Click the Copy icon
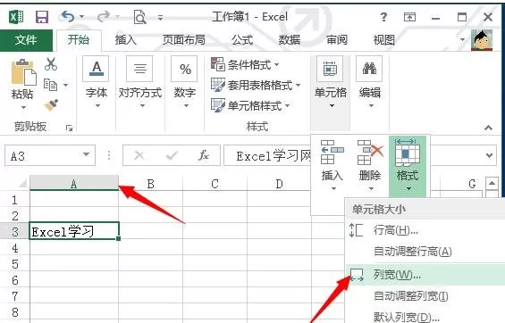Image resolution: width=505 pixels, height=323 pixels. pyautogui.click(x=51, y=85)
